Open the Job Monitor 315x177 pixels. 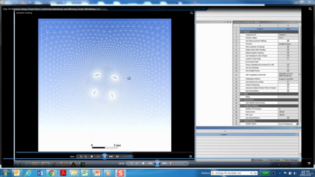257,160
